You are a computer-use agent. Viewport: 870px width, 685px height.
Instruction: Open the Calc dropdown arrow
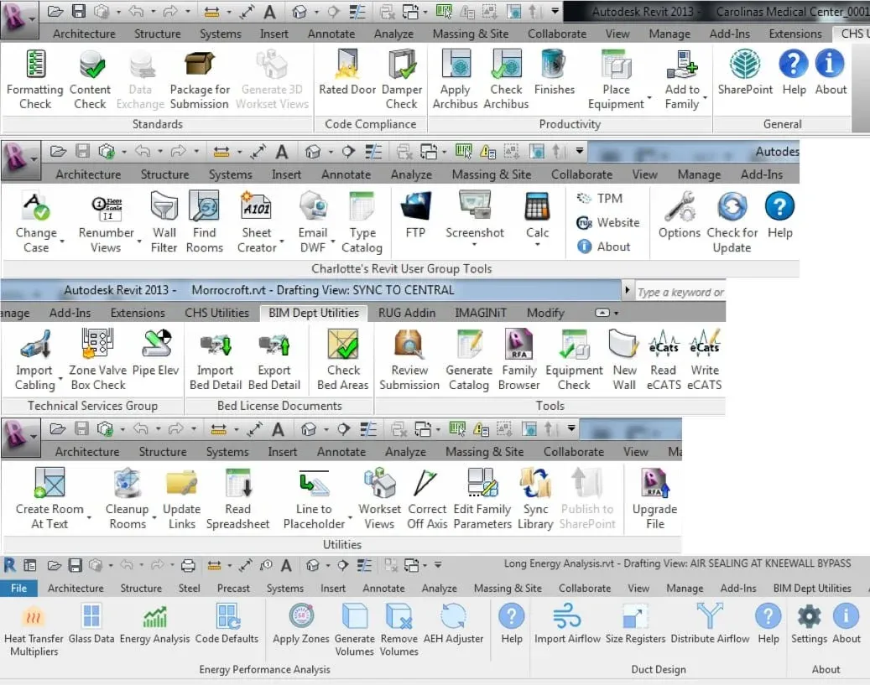[537, 245]
